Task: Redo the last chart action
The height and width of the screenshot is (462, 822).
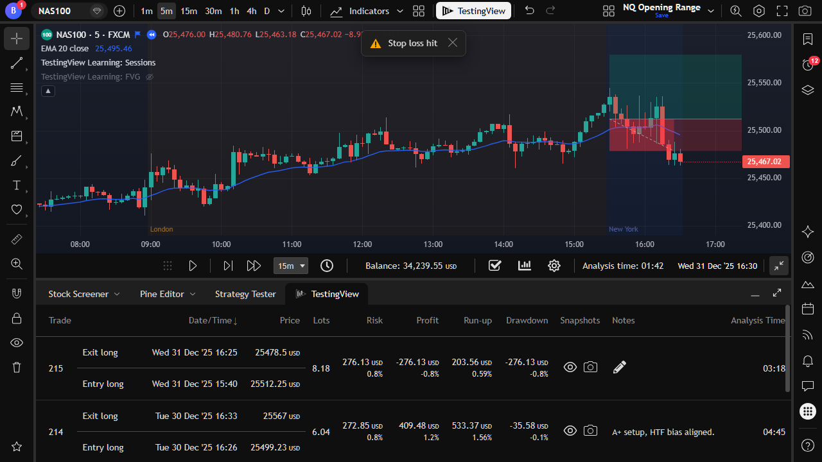Action: (x=550, y=11)
